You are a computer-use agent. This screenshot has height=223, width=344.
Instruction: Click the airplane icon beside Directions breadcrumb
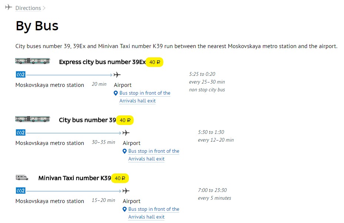click(9, 7)
